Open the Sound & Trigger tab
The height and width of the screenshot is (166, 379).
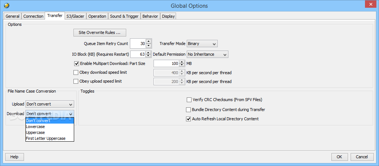tap(124, 16)
